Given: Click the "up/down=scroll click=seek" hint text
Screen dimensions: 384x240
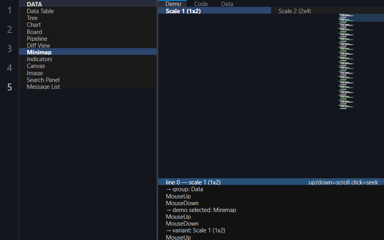Looking at the screenshot, I should (343, 182).
